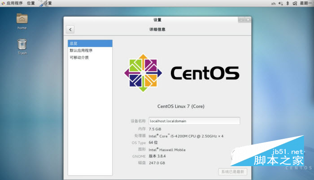Viewport: 314px width, 180px height.
Task: Select 可移动介质 in the sidebar
Action: click(x=90, y=58)
